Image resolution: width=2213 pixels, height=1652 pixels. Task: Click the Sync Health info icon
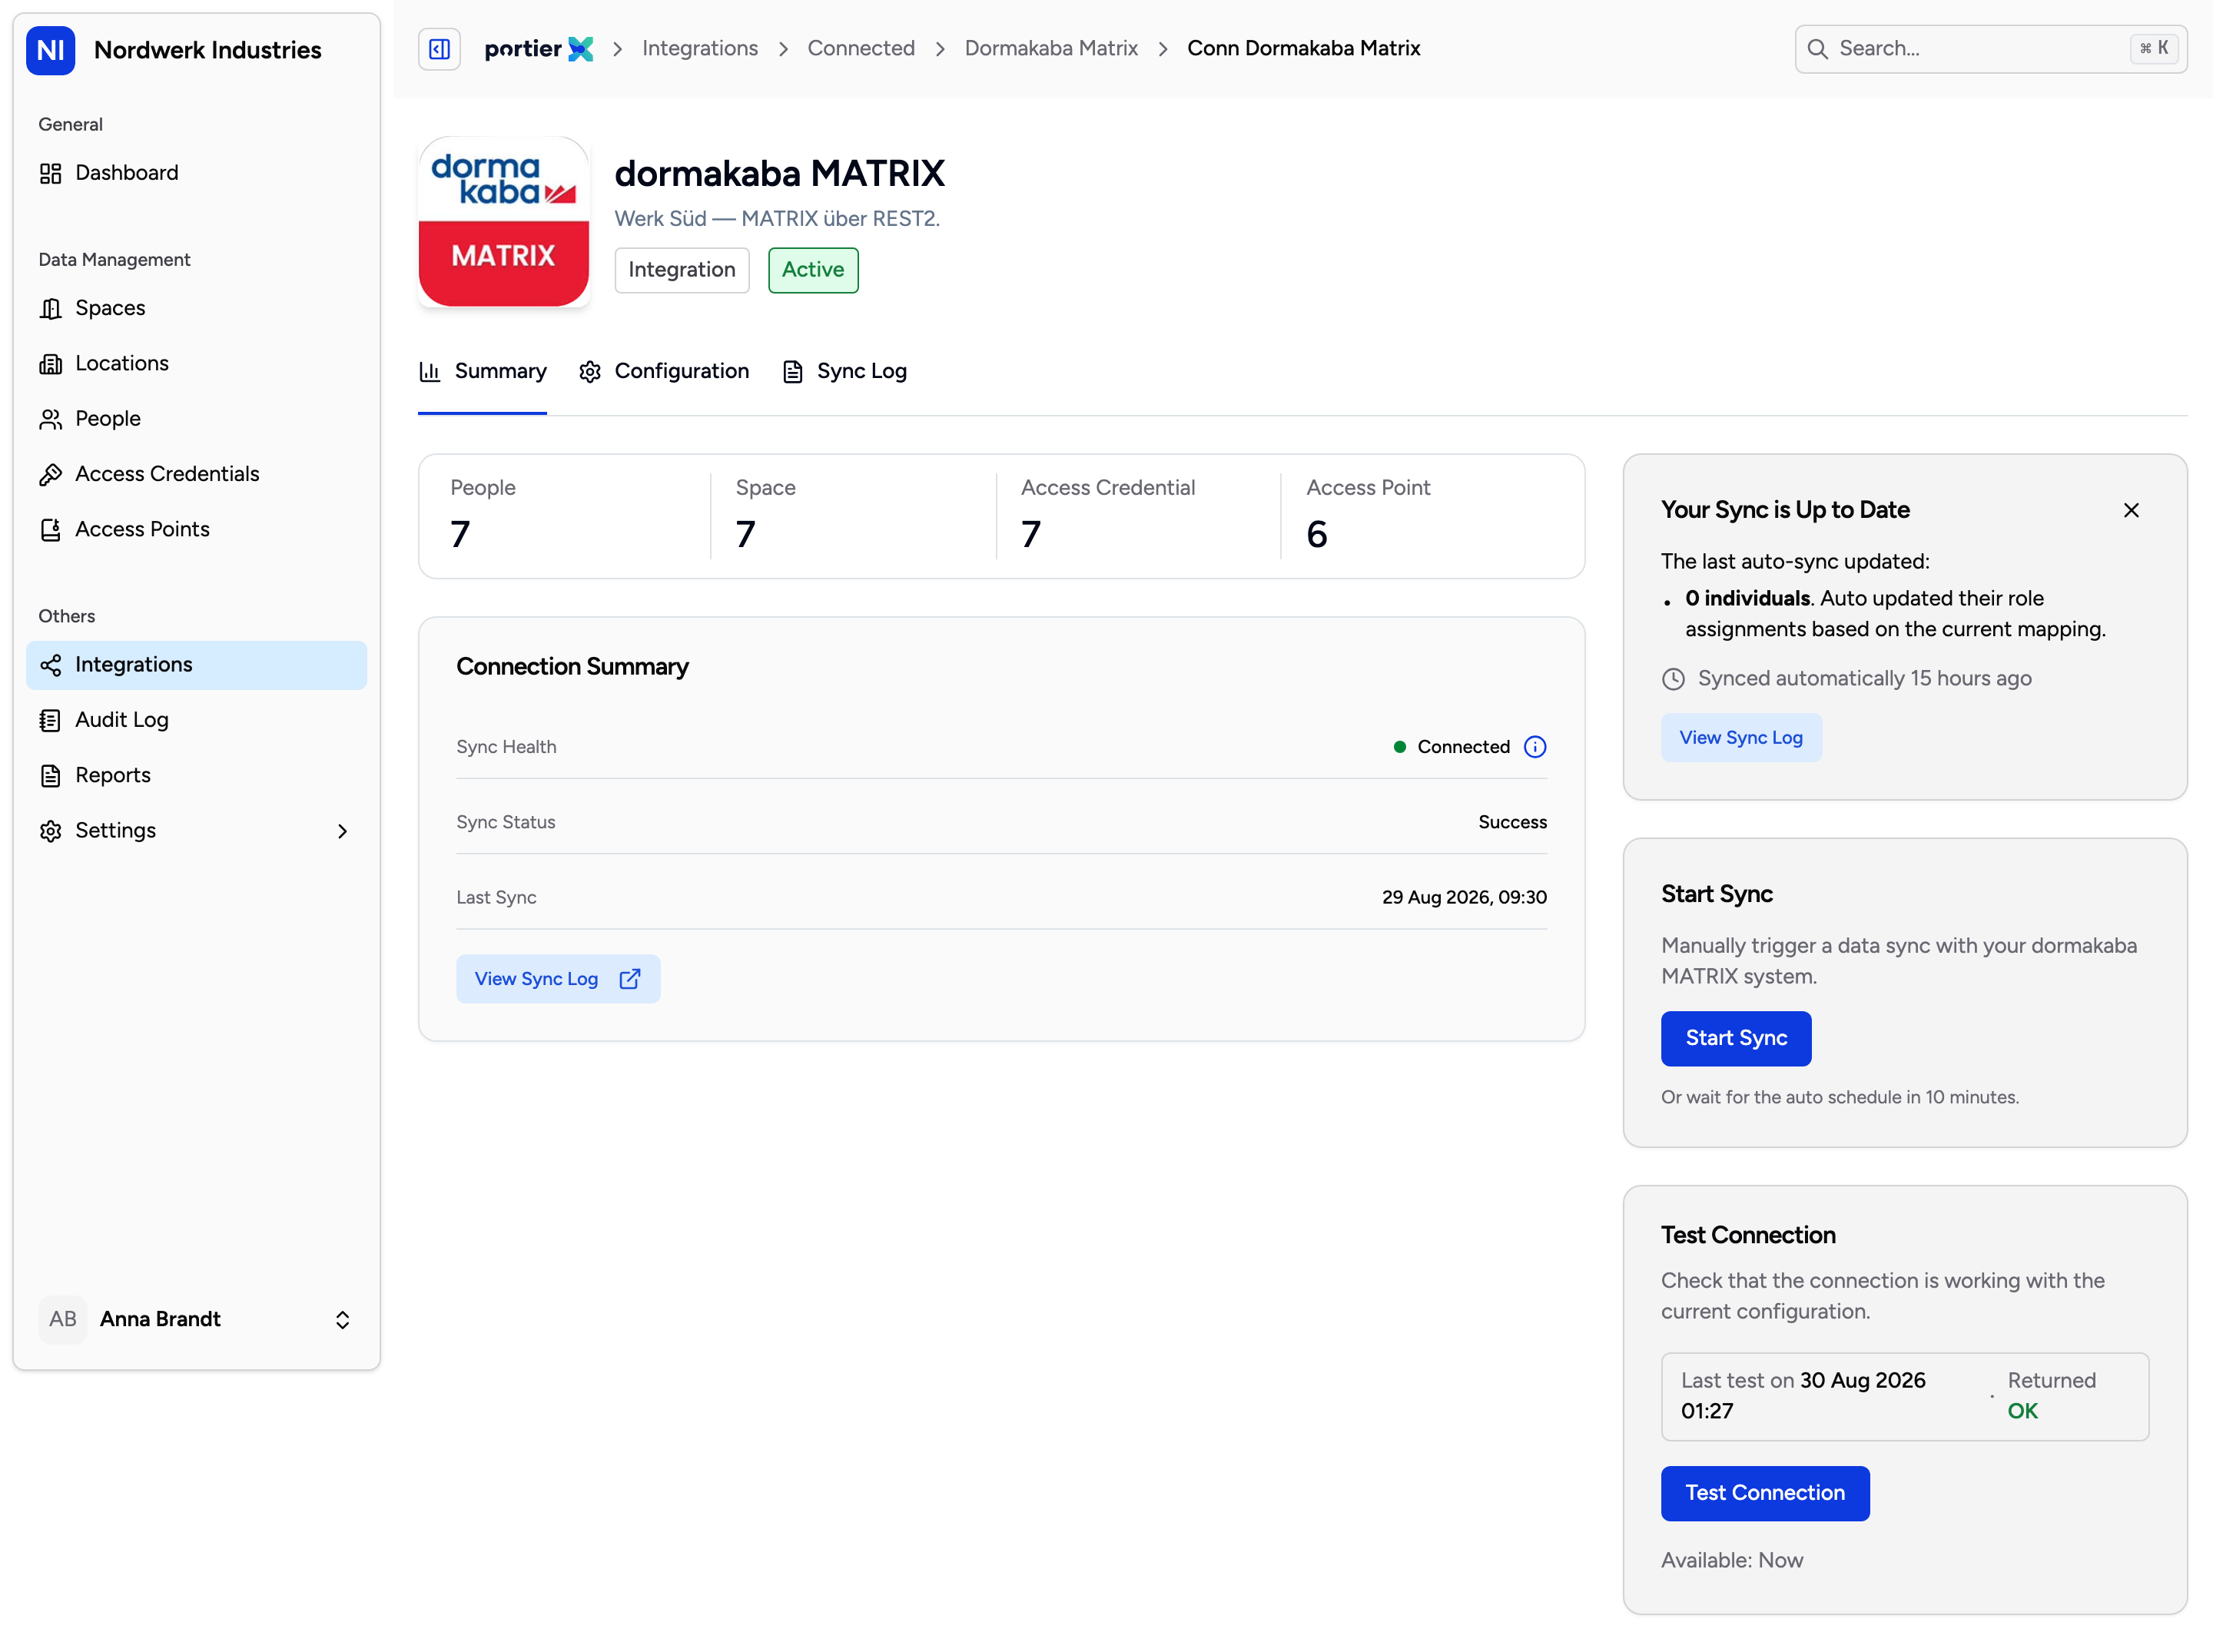click(1535, 747)
